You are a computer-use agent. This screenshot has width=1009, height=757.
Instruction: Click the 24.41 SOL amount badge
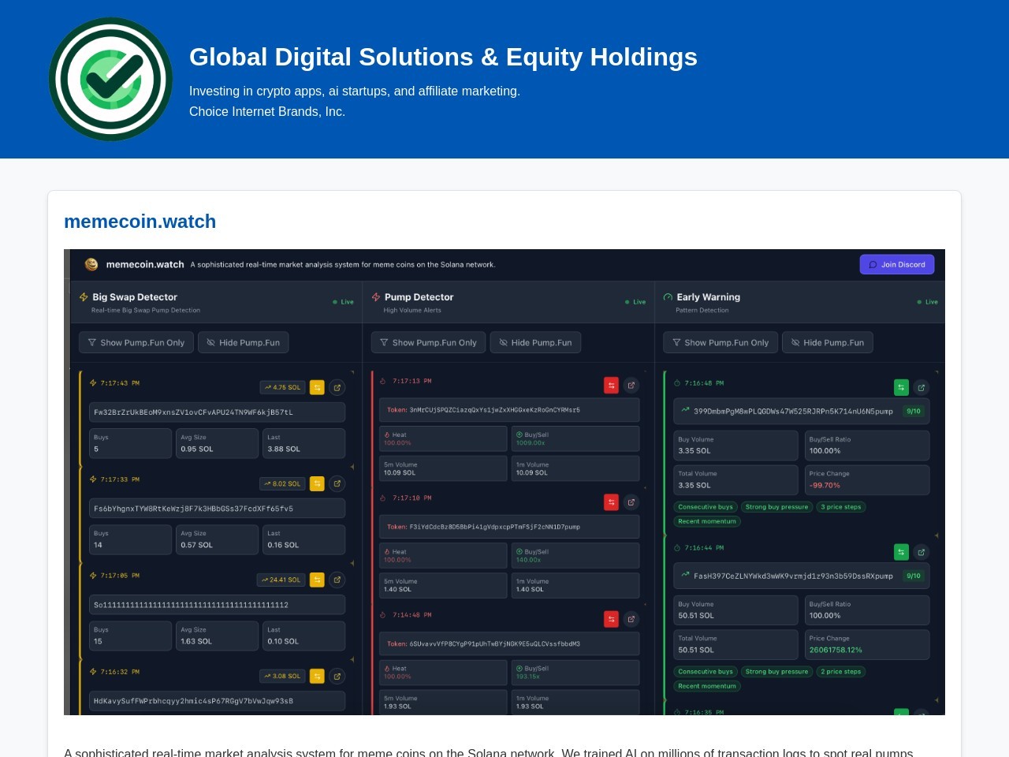coord(281,580)
